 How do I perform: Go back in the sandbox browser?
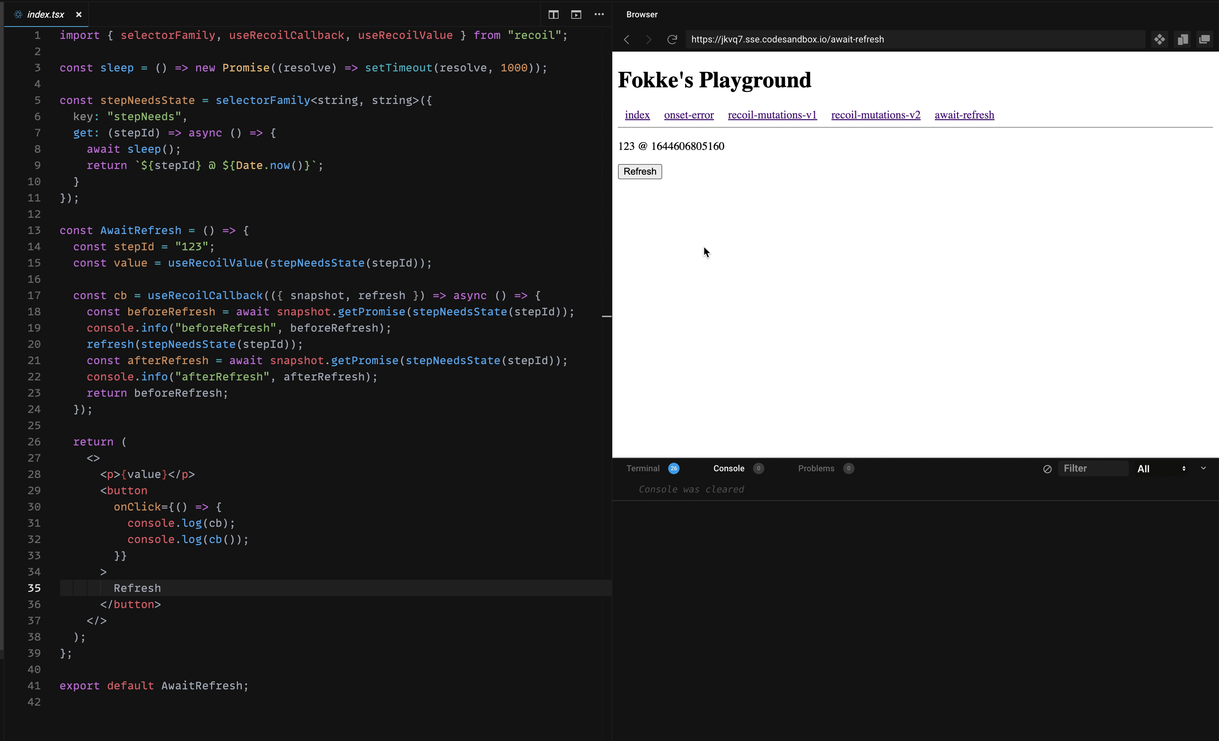tap(626, 39)
